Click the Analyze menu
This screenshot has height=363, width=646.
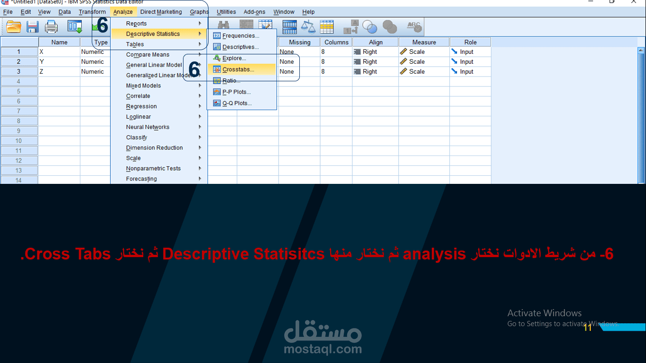[123, 12]
